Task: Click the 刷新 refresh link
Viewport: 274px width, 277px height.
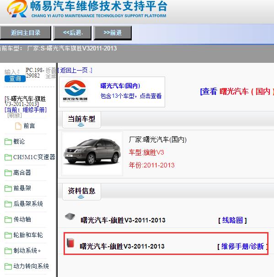Action: click(x=15, y=116)
